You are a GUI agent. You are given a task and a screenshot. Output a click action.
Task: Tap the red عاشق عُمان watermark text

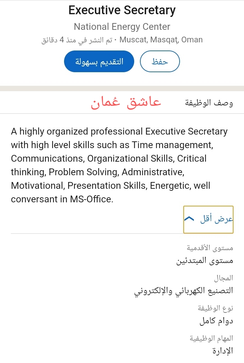click(x=126, y=102)
